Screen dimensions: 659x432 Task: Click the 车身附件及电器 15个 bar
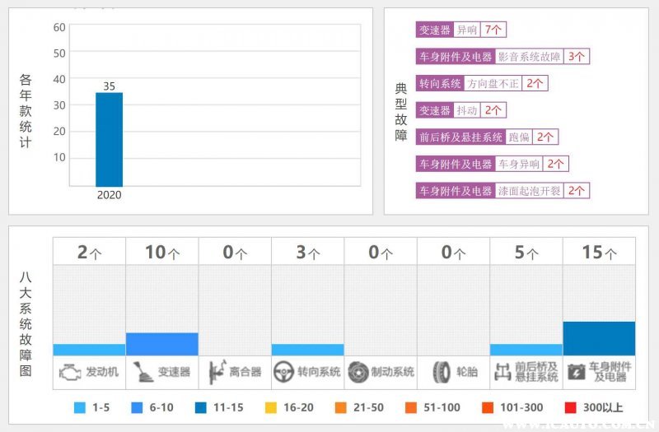599,338
